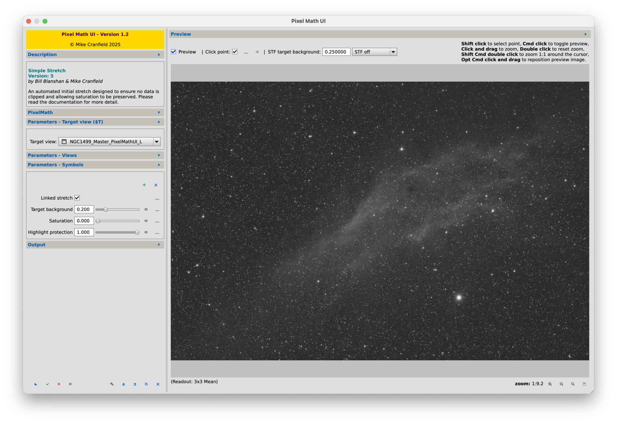617x424 pixels.
Task: Click the green plus add symbol icon
Action: point(144,185)
